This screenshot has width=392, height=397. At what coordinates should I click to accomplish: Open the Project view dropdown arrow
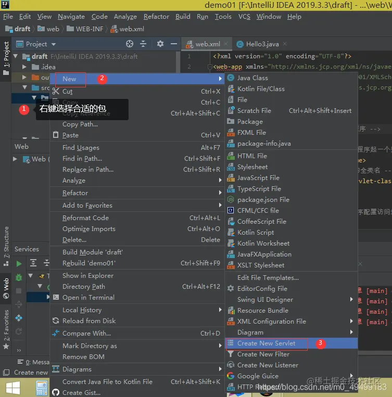pyautogui.click(x=54, y=44)
